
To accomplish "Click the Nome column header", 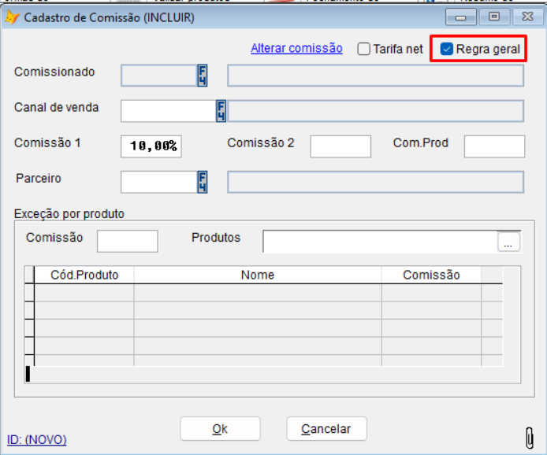I will pyautogui.click(x=258, y=275).
